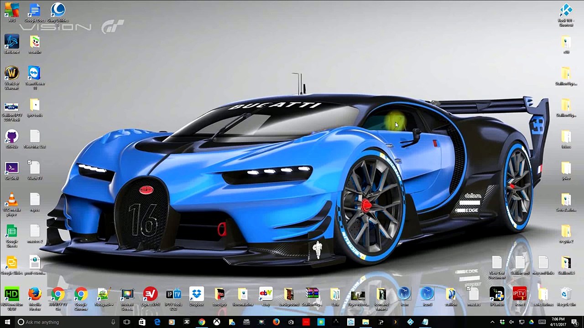Image resolution: width=584 pixels, height=328 pixels.
Task: Launch Microsoft Edge from the taskbar
Action: [157, 322]
